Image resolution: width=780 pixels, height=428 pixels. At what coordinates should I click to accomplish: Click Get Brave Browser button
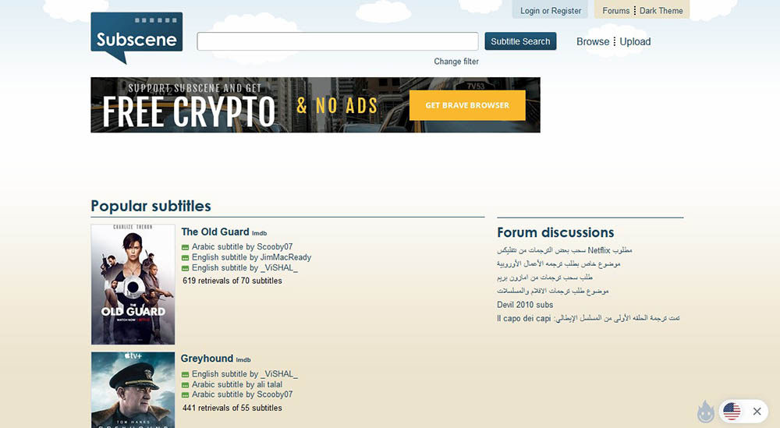tap(466, 105)
